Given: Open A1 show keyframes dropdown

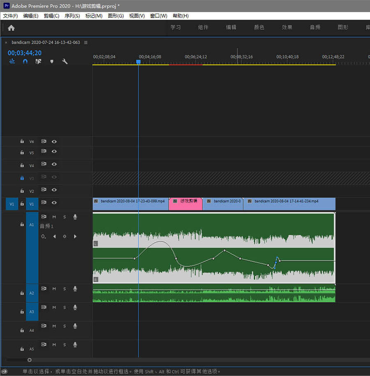Looking at the screenshot, I should point(44,237).
